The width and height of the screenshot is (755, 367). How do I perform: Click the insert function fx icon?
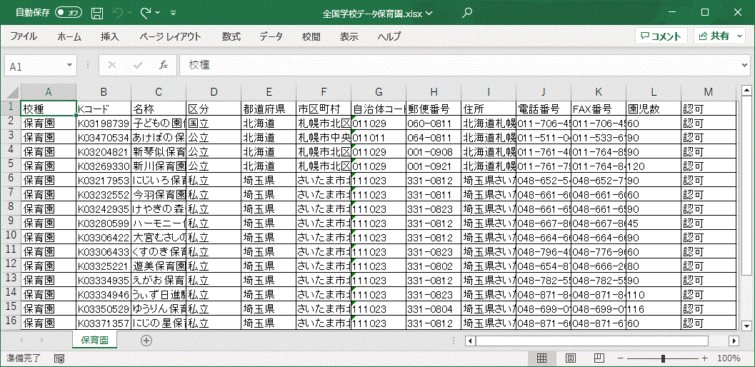pyautogui.click(x=163, y=65)
